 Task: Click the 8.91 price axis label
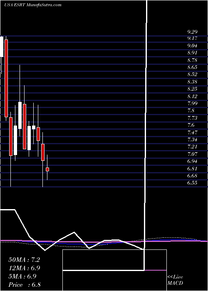coord(192,53)
